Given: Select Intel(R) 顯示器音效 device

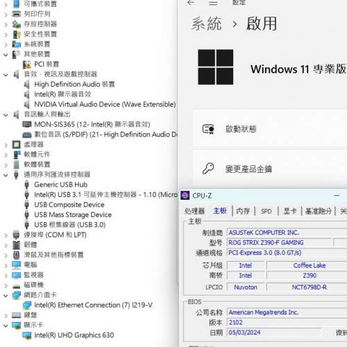Looking at the screenshot, I should click(x=62, y=94).
